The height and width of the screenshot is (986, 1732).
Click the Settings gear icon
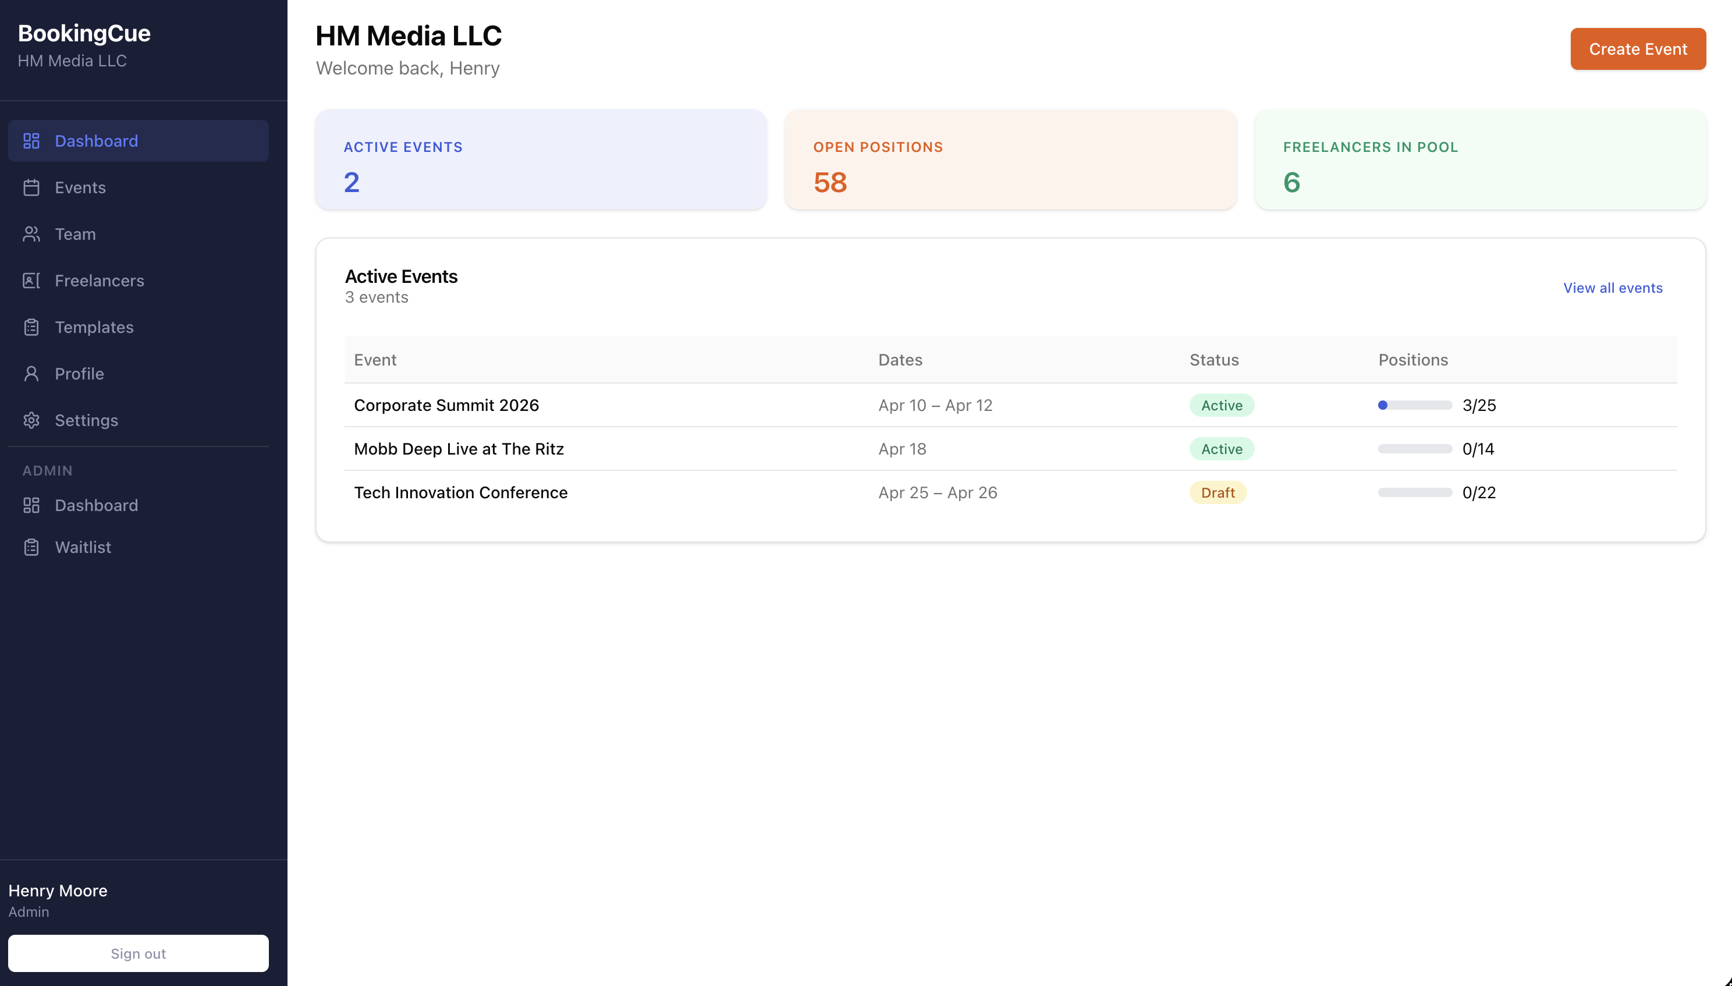(32, 420)
